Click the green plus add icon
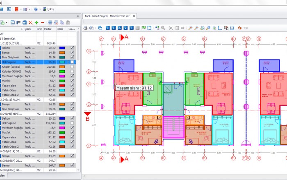 click(36, 22)
